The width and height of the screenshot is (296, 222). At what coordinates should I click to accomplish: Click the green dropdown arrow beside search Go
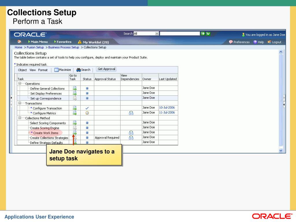[208, 34]
